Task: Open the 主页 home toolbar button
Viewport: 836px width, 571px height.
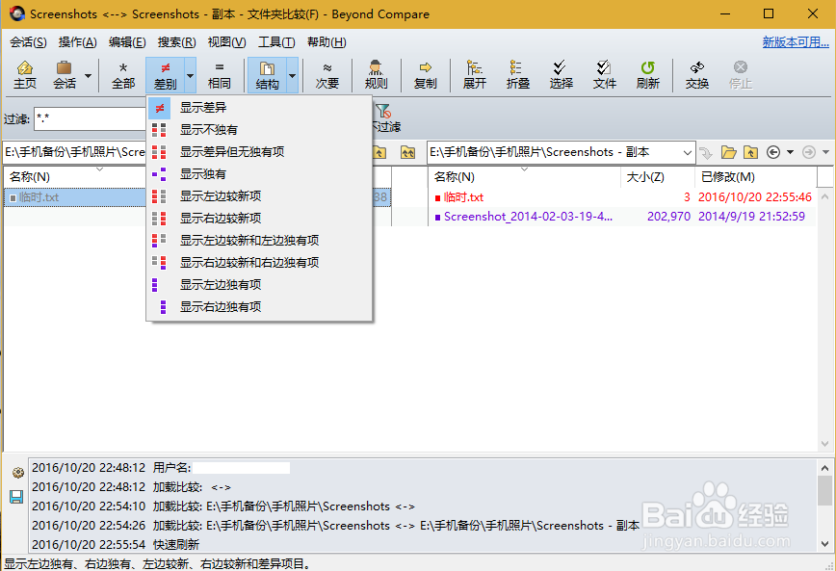Action: coord(24,75)
